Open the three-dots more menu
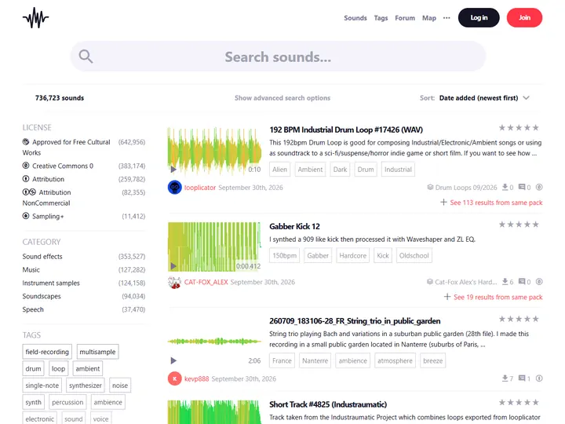Viewport: 565px width, 424px height. click(447, 17)
